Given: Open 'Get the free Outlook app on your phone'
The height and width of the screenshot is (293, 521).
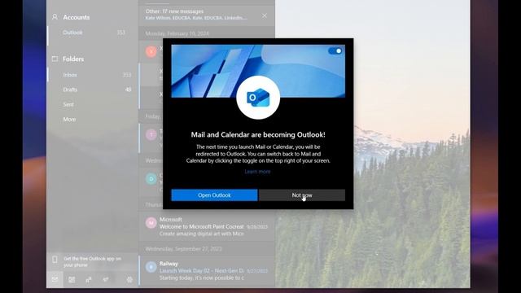Looking at the screenshot, I should pos(92,262).
